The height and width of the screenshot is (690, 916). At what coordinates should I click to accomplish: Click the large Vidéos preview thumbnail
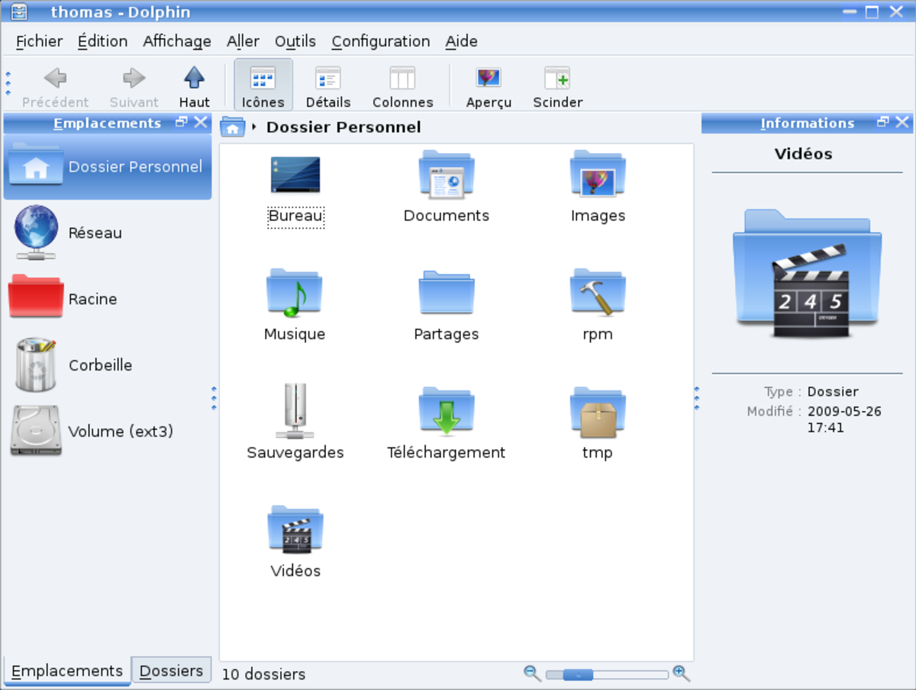click(x=807, y=274)
